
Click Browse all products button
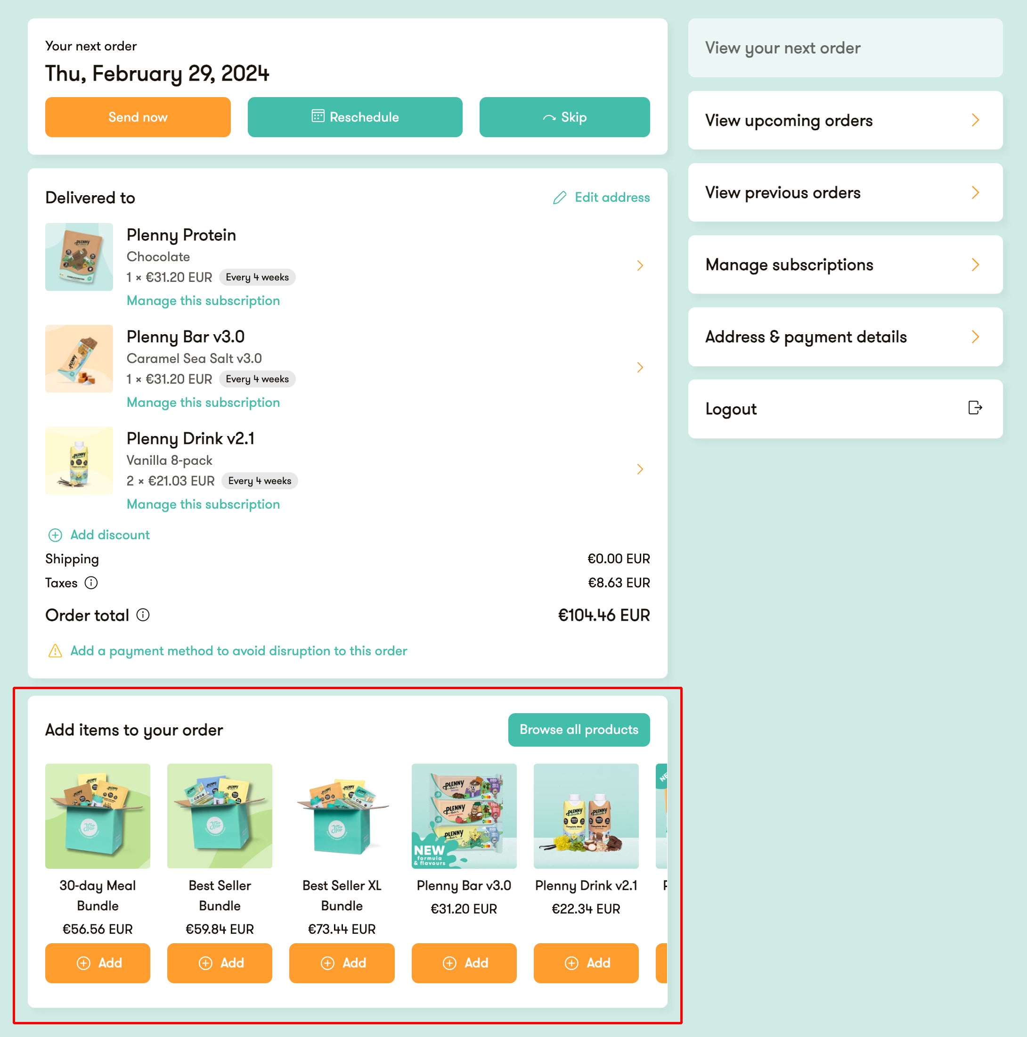(579, 730)
